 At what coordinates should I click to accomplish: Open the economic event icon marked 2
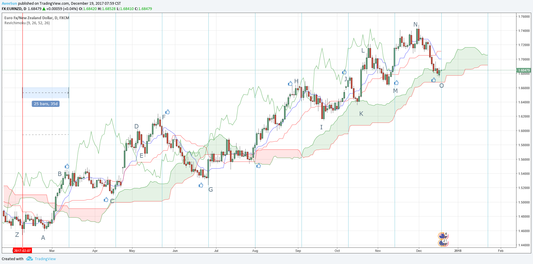point(443,243)
